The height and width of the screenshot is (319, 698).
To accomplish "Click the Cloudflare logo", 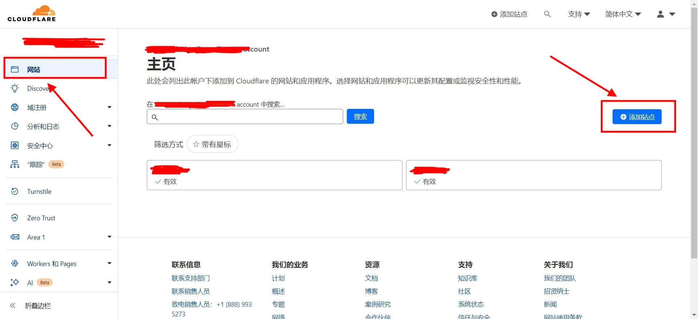I will 32,14.
